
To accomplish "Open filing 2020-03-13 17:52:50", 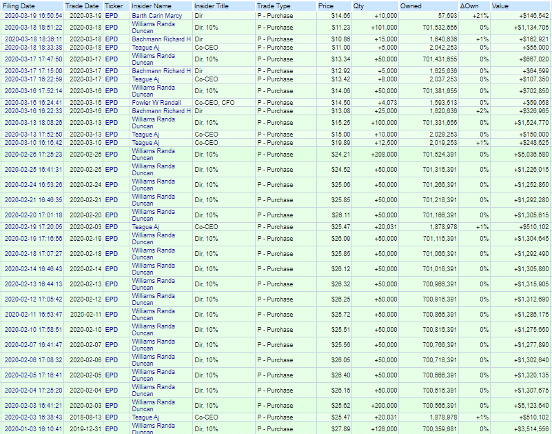I will pyautogui.click(x=34, y=135).
